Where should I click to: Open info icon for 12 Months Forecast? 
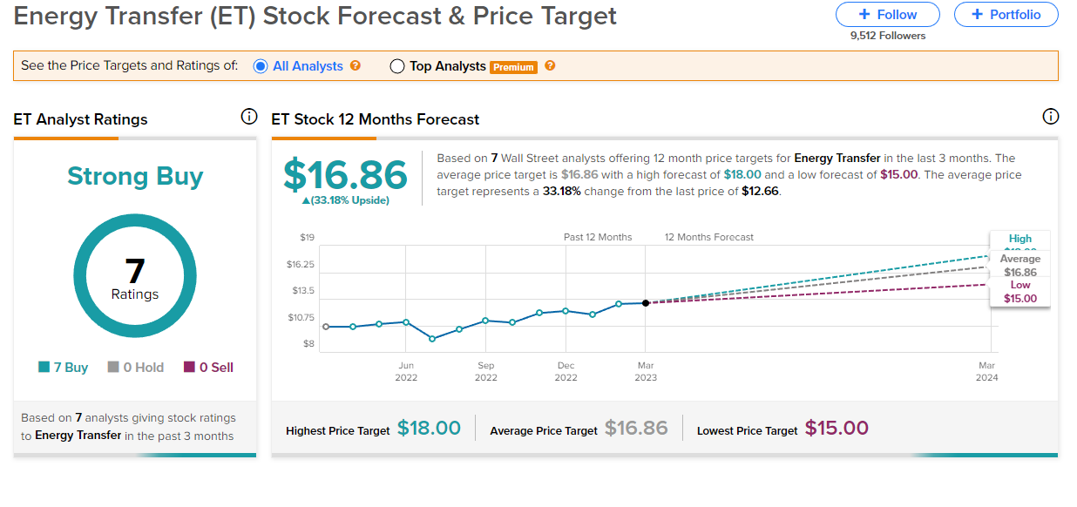(x=1050, y=117)
